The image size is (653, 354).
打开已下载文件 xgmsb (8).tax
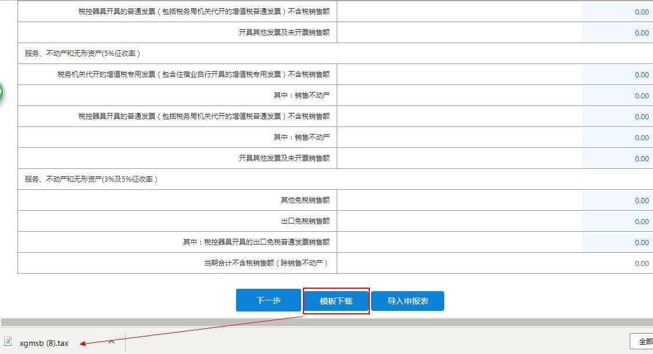coord(44,343)
